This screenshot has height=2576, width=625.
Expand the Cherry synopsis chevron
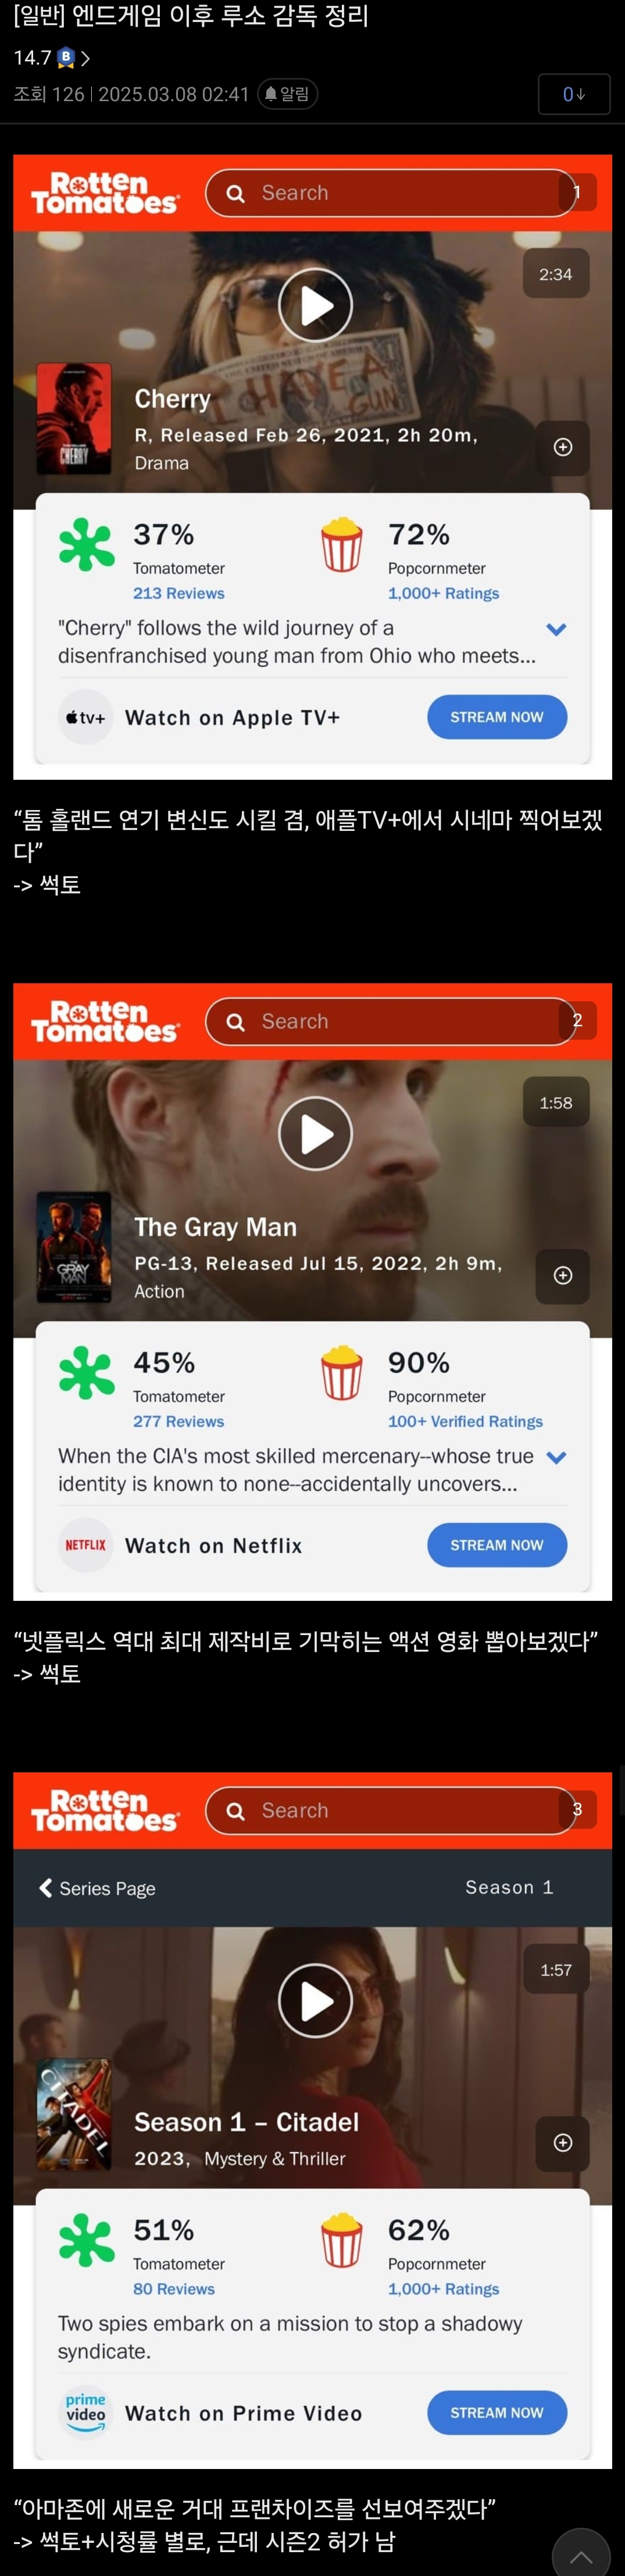click(x=557, y=629)
